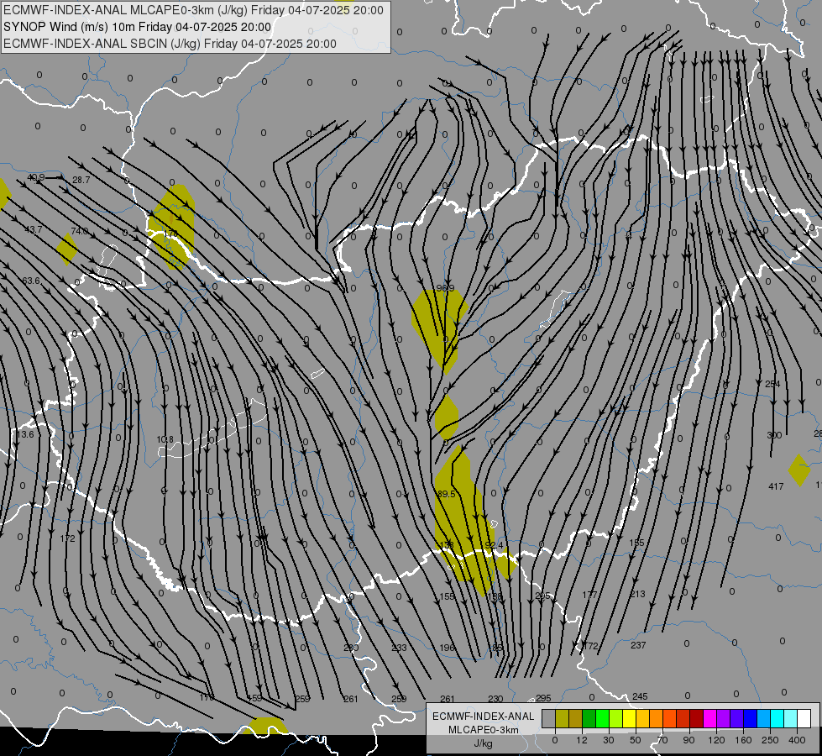Click the gray swatch in the MLCAPE legend
The image size is (822, 756).
(x=548, y=718)
